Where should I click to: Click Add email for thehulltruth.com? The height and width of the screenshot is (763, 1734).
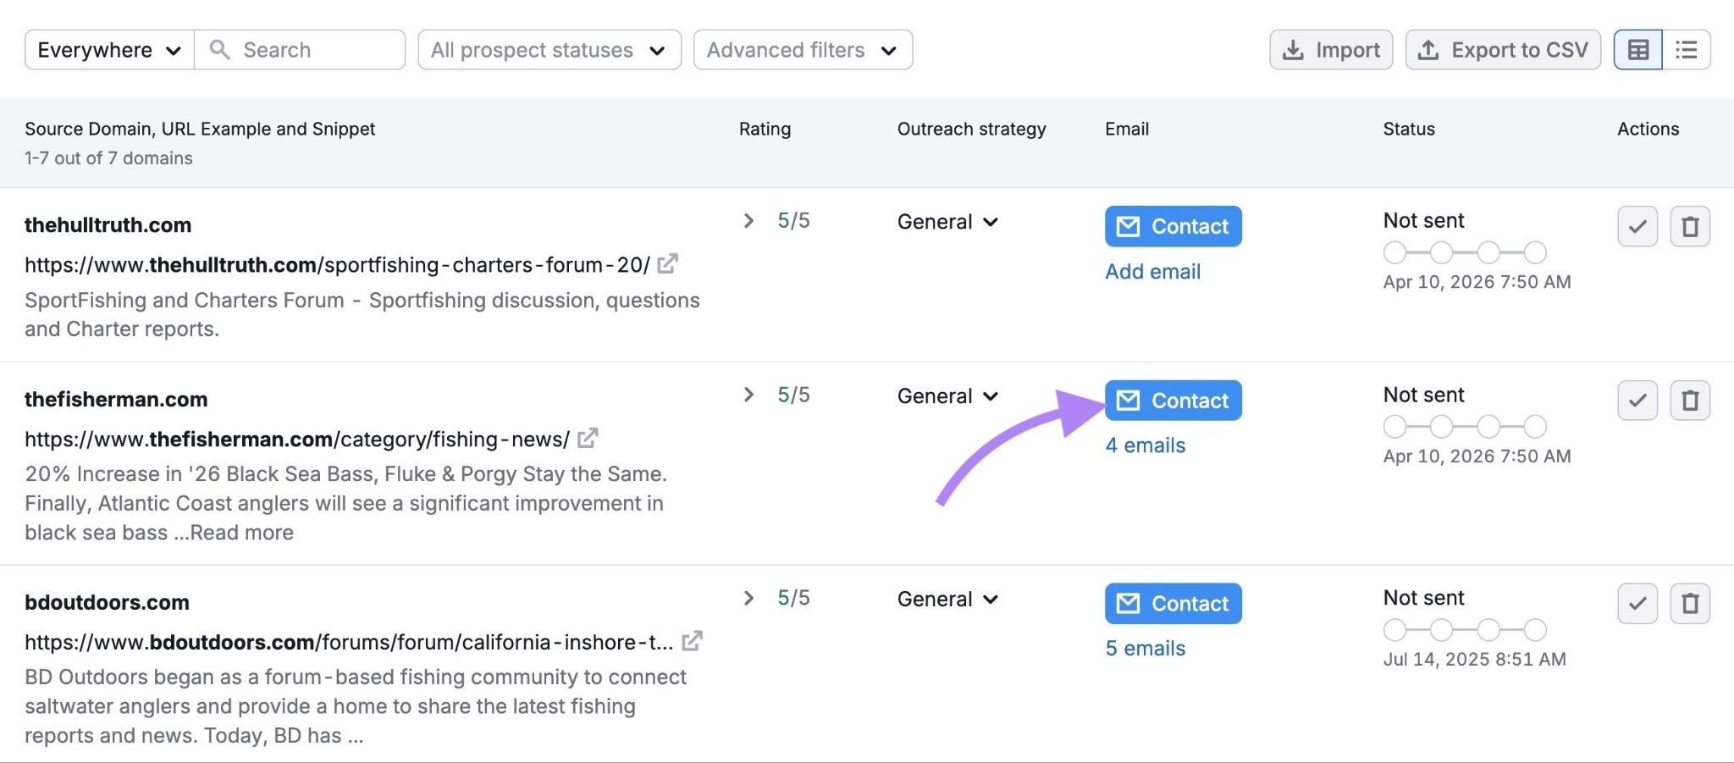1152,271
